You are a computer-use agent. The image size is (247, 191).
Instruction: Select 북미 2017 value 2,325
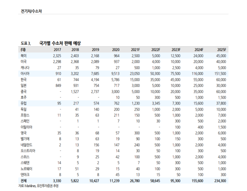[x=57, y=56]
